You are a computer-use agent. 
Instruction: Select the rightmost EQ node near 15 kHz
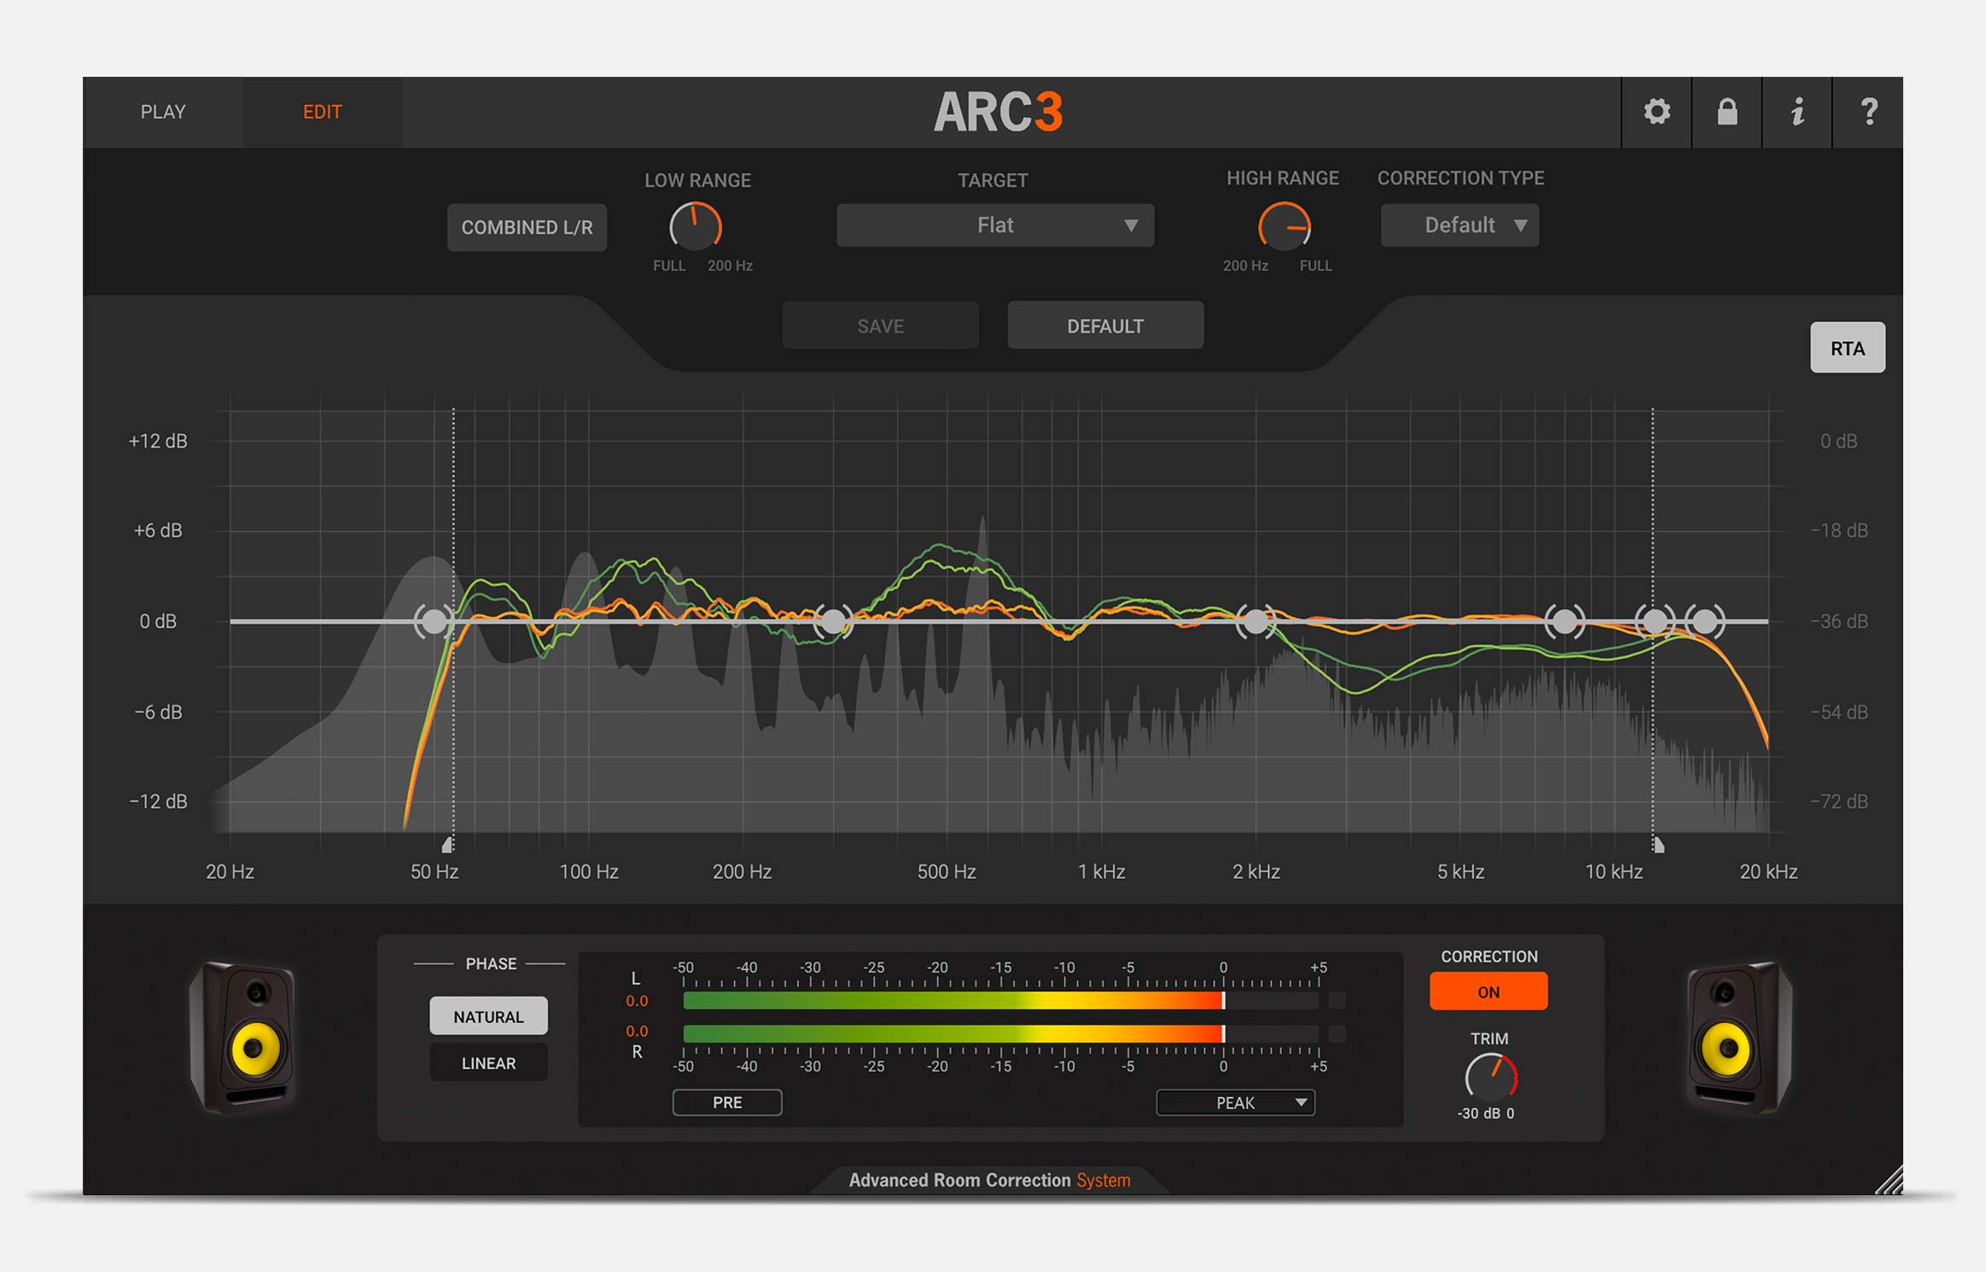[x=1705, y=621]
